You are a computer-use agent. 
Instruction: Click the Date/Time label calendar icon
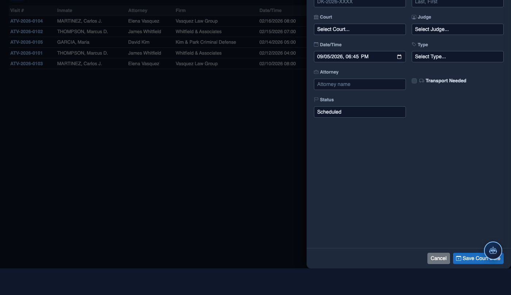pos(316,44)
